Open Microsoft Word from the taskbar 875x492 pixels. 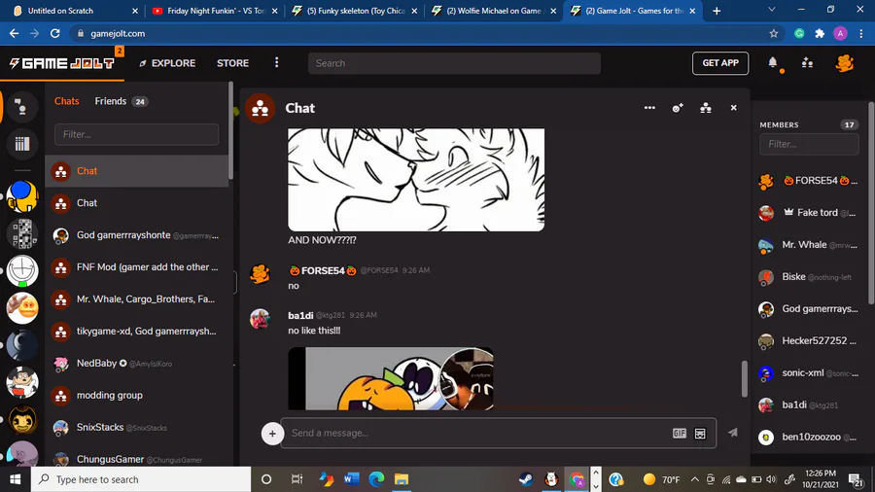tap(352, 479)
